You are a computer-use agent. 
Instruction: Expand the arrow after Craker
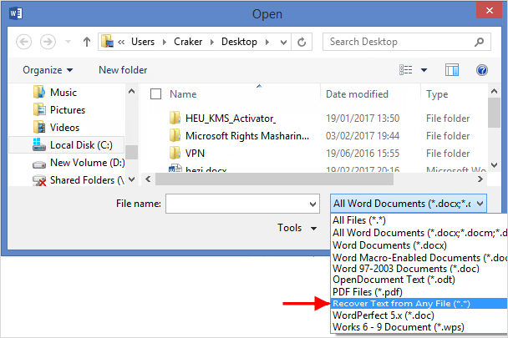tap(212, 42)
